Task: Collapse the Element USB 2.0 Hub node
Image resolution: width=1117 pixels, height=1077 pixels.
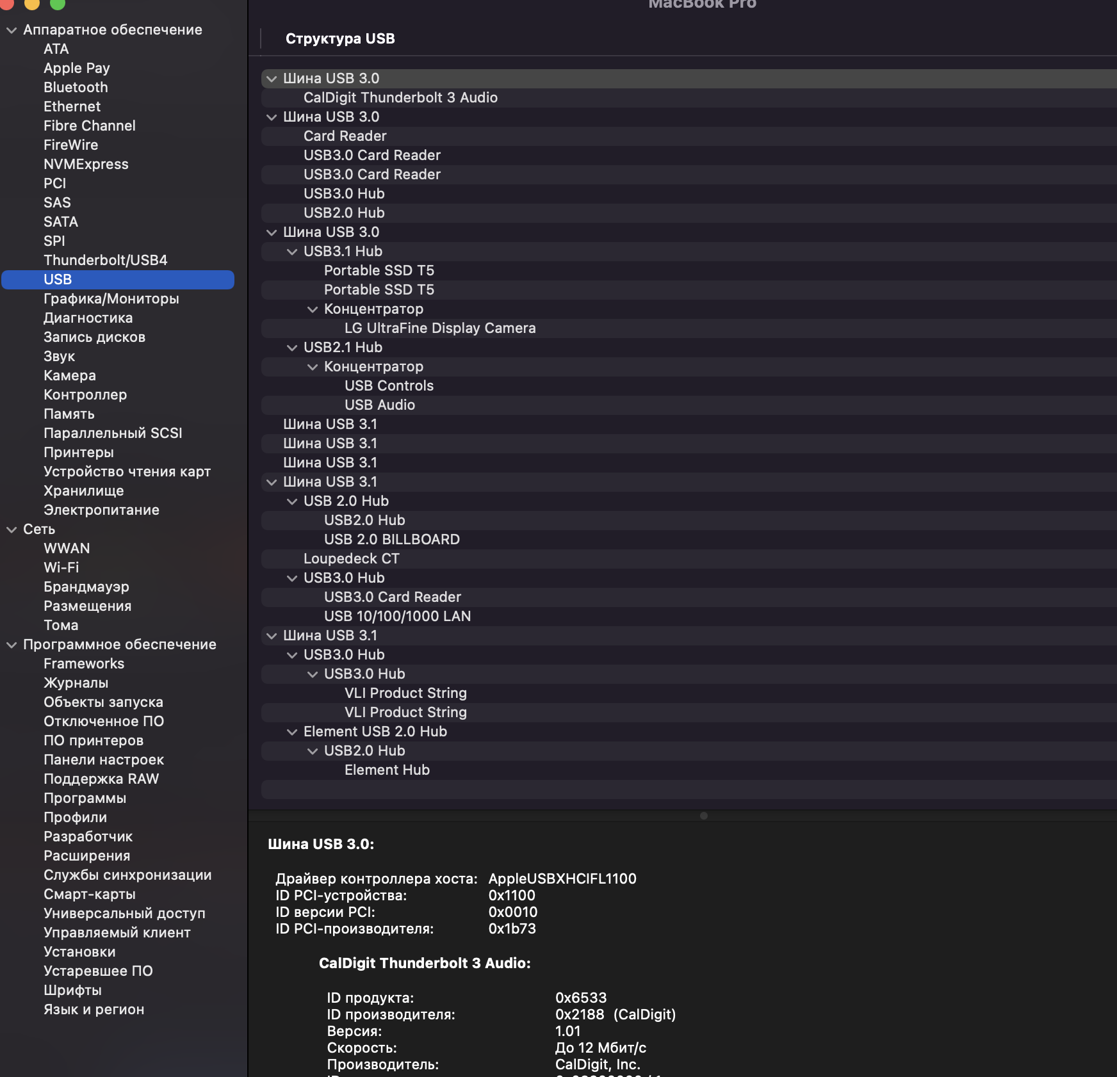Action: pyautogui.click(x=292, y=732)
